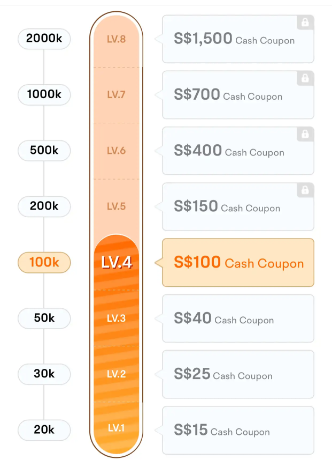Click lock icon on S$150 Cash Coupon

(x=305, y=190)
